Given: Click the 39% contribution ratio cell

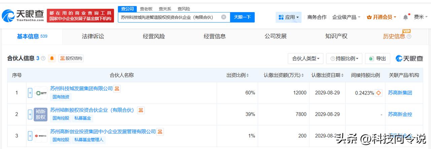Looking at the screenshot, I should [250, 114].
